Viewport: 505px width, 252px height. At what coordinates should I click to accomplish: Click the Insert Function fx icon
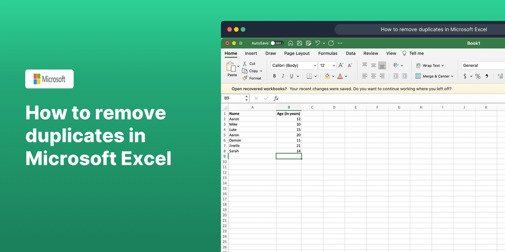click(x=276, y=98)
